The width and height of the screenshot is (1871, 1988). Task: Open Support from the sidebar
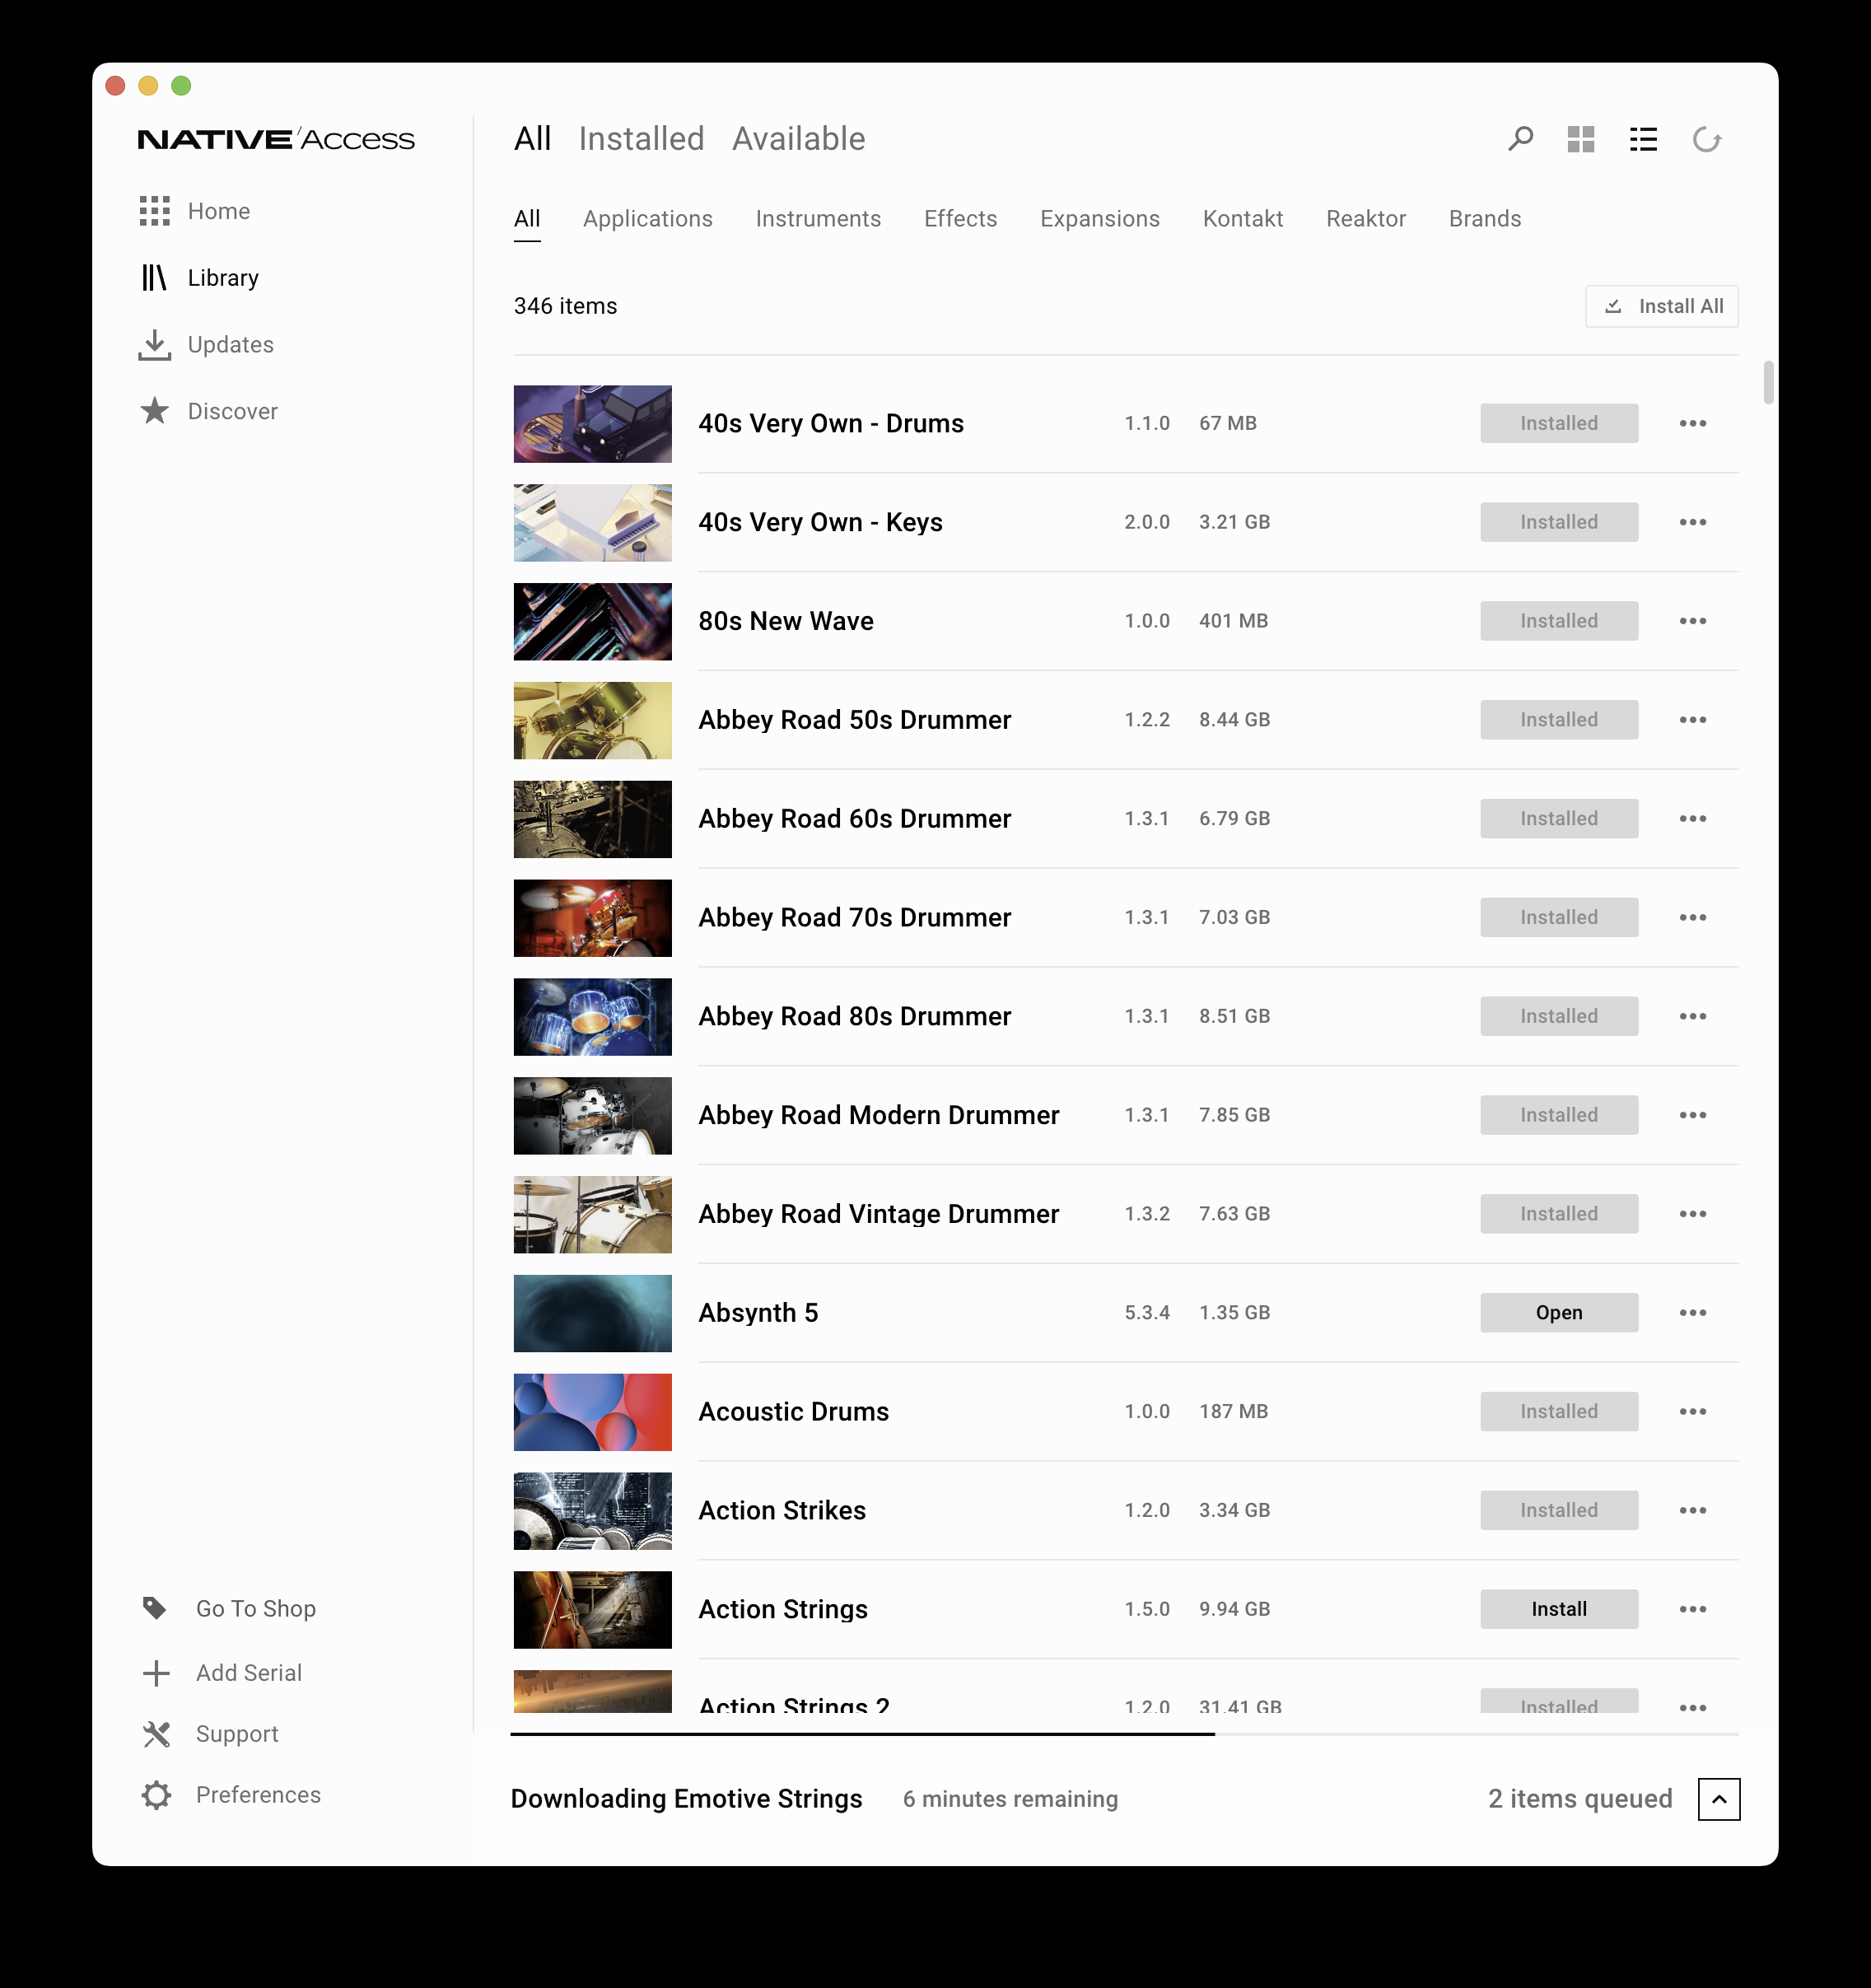pos(236,1734)
